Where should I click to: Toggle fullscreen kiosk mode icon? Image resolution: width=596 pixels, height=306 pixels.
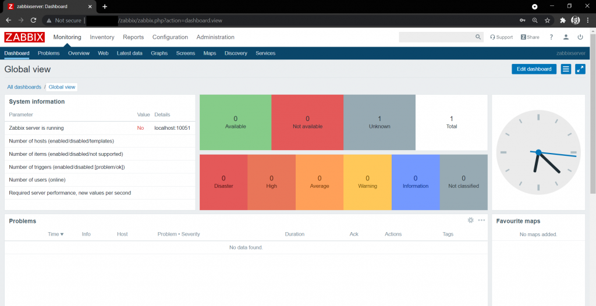click(580, 69)
